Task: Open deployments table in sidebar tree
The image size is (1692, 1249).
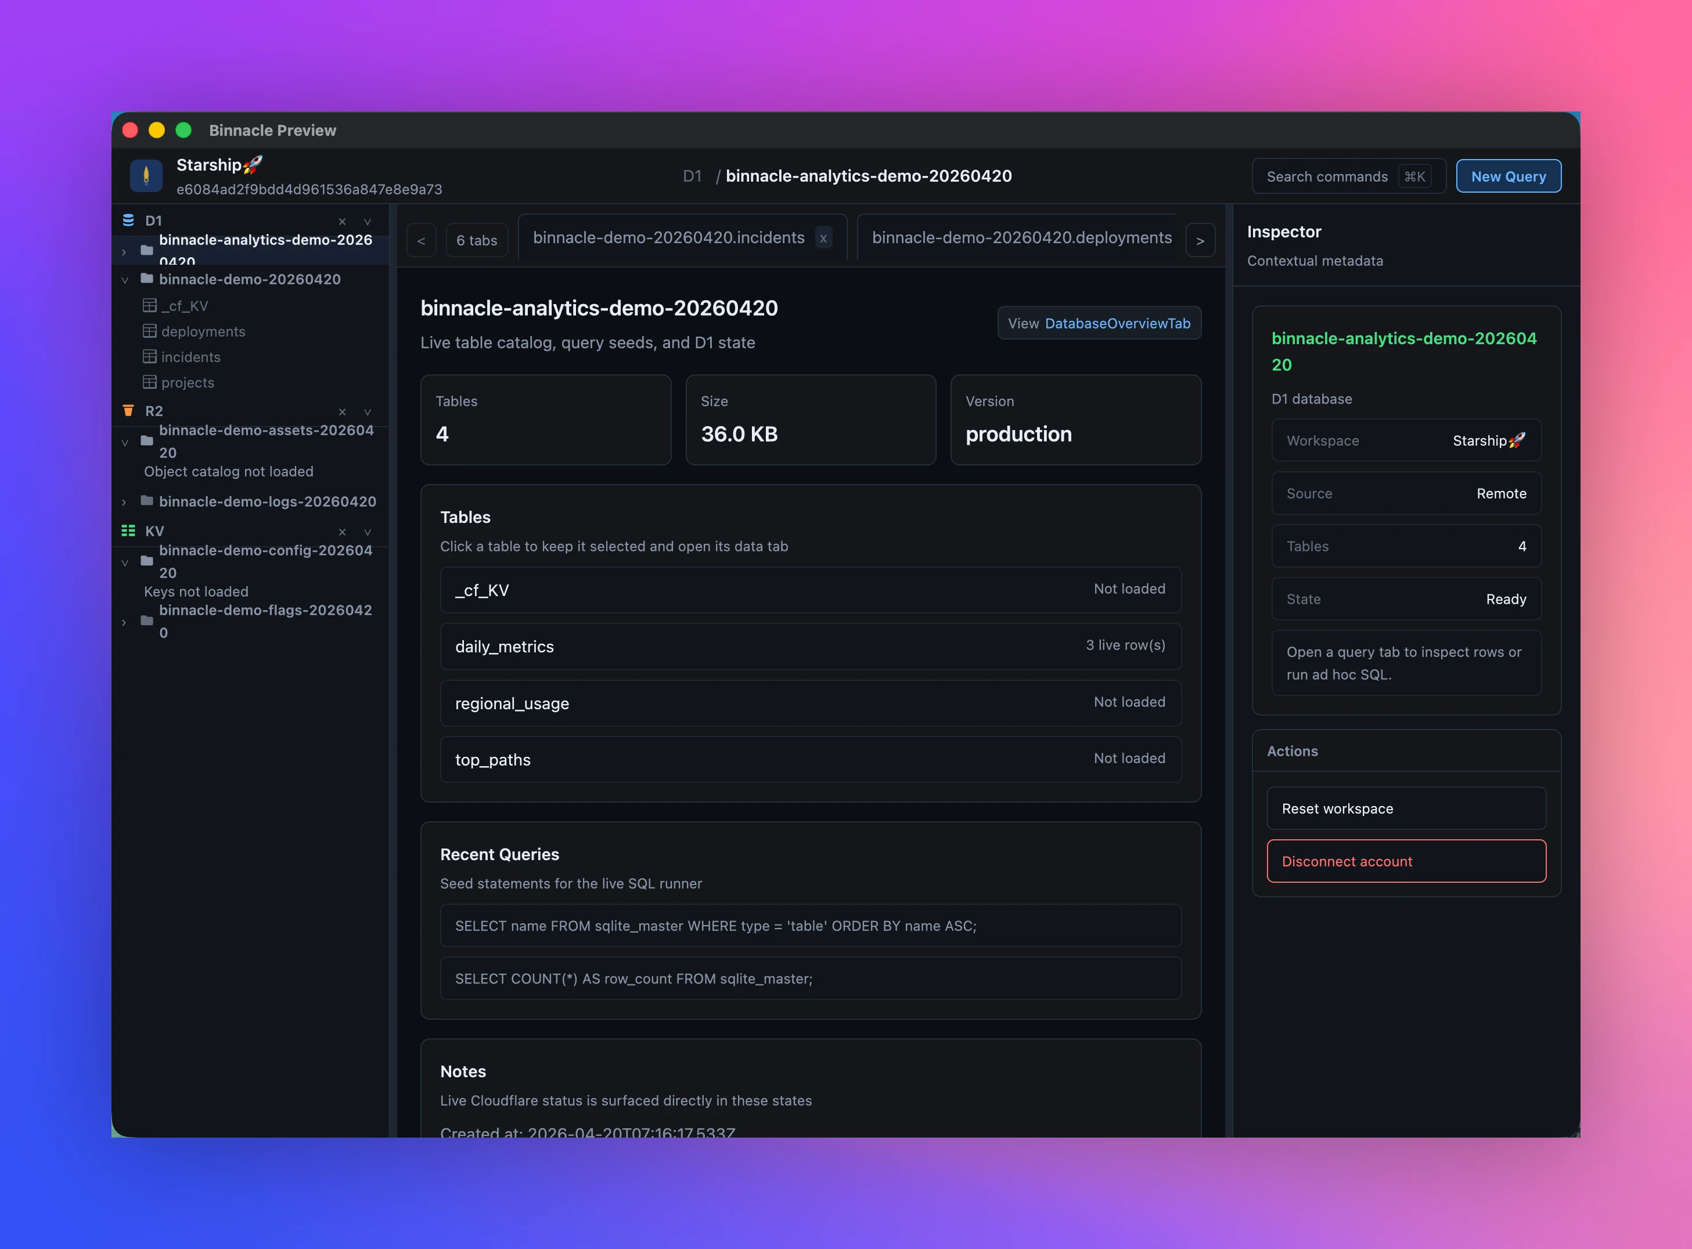Action: pos(203,331)
